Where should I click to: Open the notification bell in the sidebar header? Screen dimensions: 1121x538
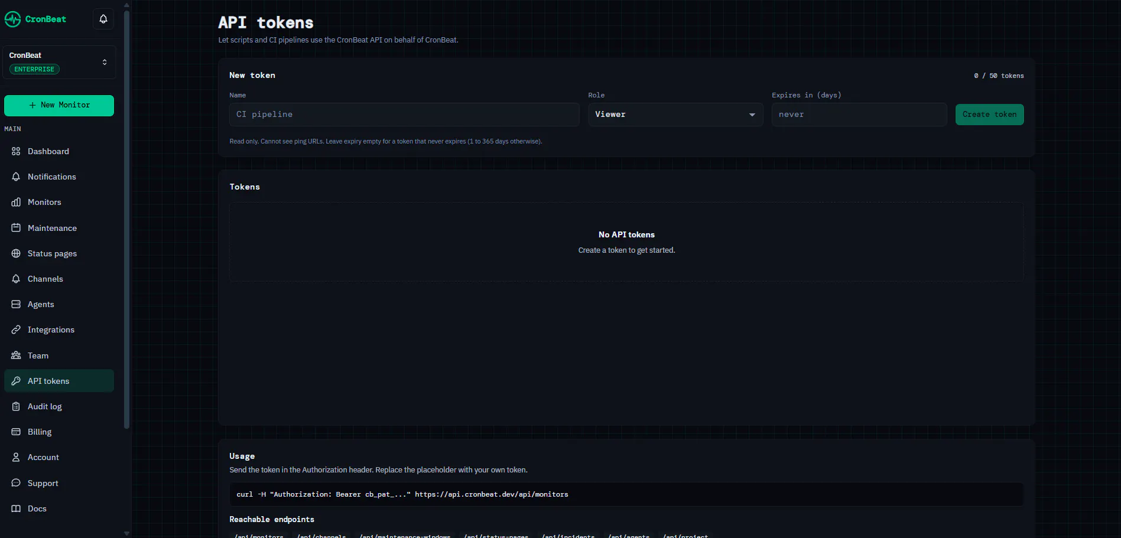(x=103, y=19)
